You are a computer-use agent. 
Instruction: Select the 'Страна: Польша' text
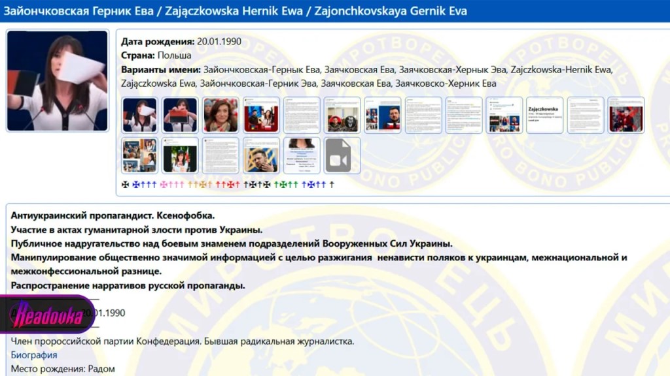[x=156, y=55]
